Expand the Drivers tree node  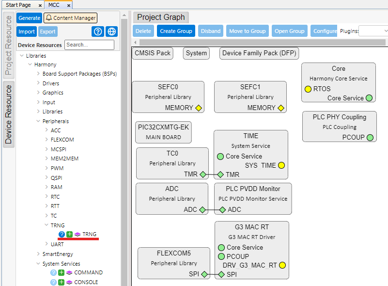point(39,83)
